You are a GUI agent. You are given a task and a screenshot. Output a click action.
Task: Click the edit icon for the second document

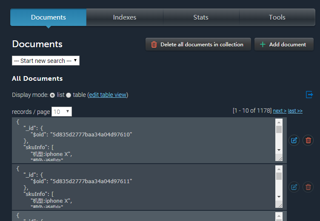point(294,187)
